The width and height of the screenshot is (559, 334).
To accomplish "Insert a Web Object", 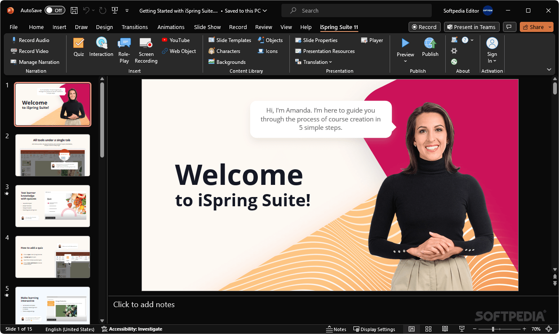I will coord(179,51).
